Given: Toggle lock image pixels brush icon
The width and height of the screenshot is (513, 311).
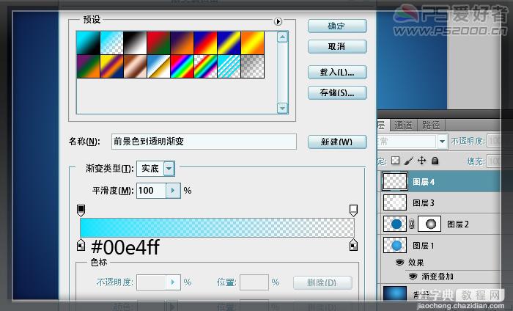Looking at the screenshot, I should coord(409,161).
